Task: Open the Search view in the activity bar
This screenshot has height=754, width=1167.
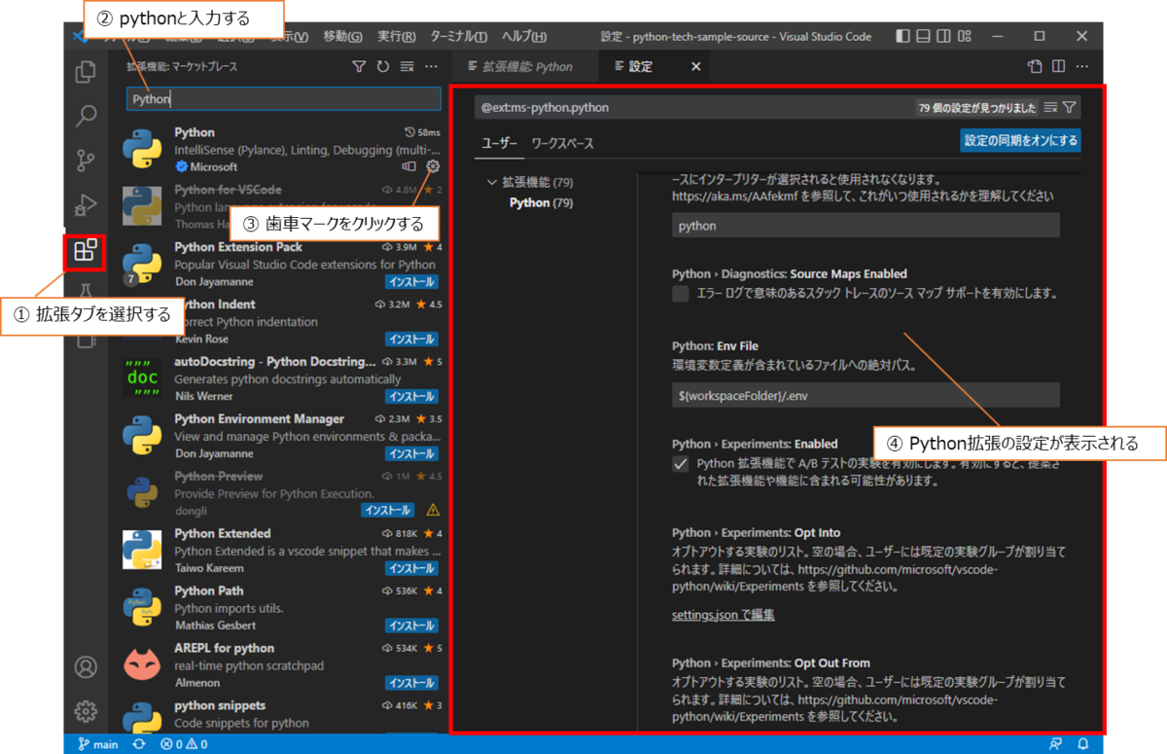Action: (x=86, y=112)
